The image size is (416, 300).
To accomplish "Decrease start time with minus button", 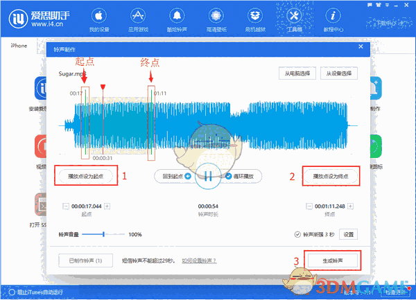I will (x=66, y=206).
